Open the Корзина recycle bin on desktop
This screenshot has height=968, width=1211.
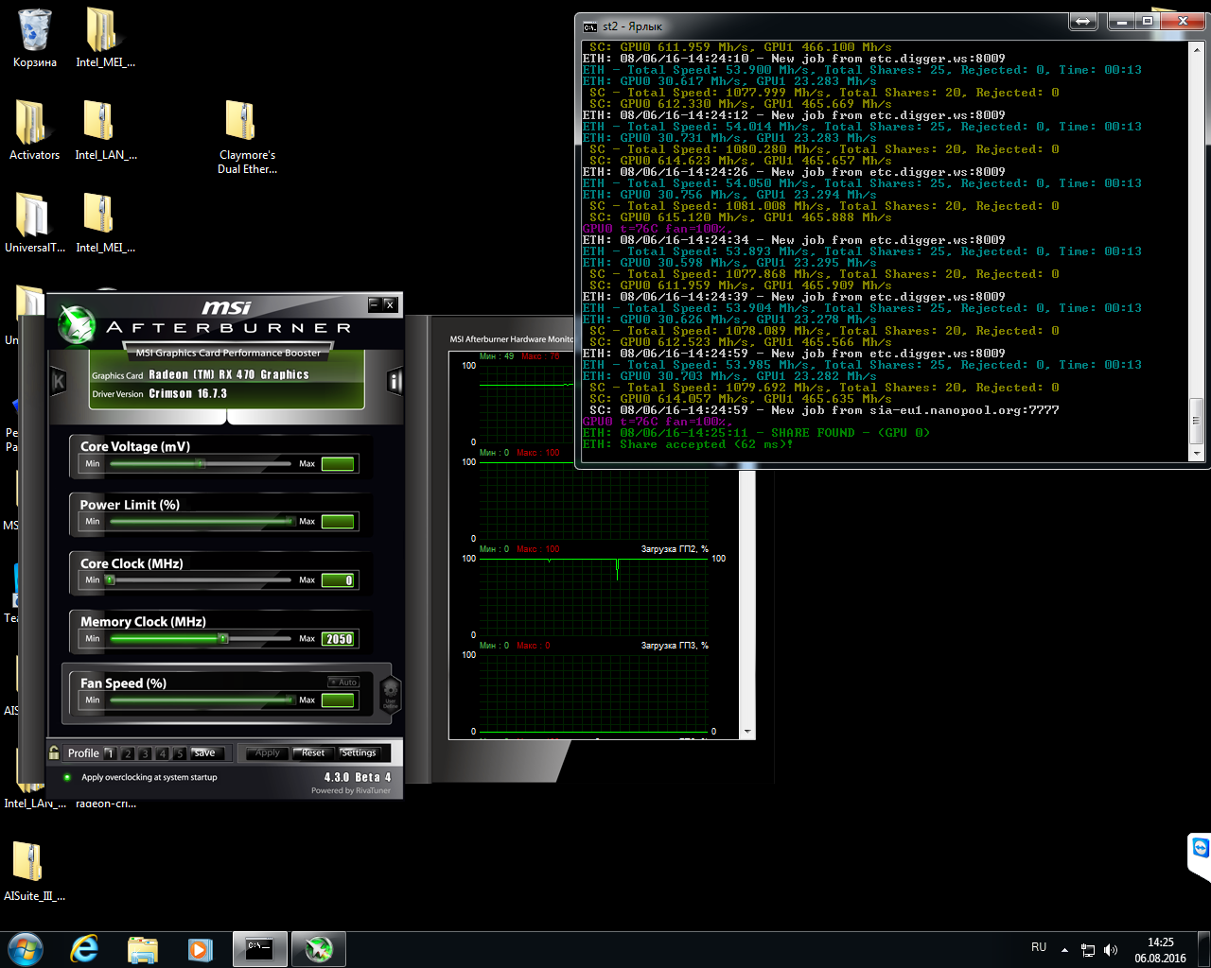(x=35, y=39)
